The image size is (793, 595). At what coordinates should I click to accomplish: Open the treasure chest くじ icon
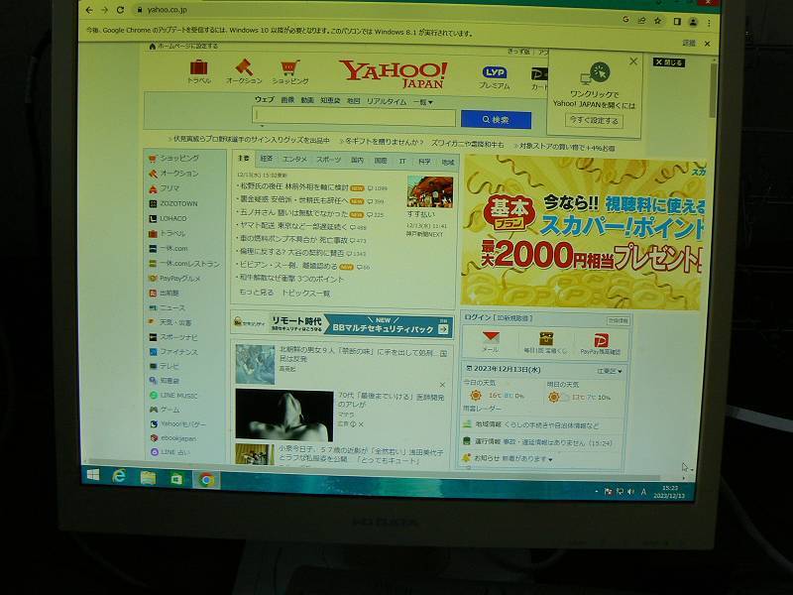545,343
